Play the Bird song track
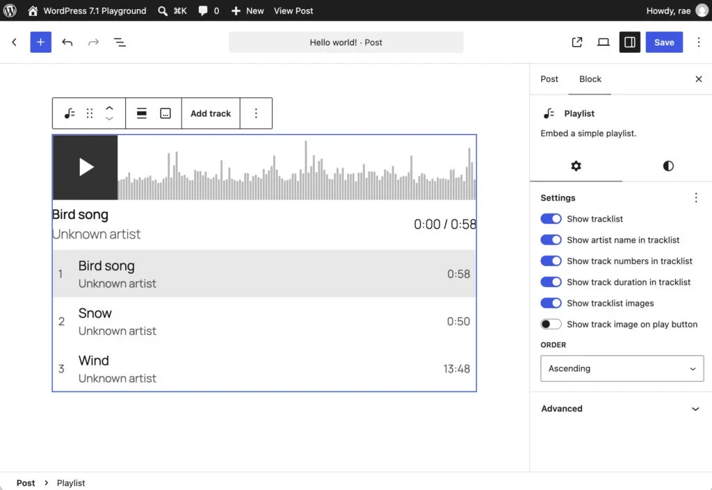The width and height of the screenshot is (712, 490). point(86,168)
